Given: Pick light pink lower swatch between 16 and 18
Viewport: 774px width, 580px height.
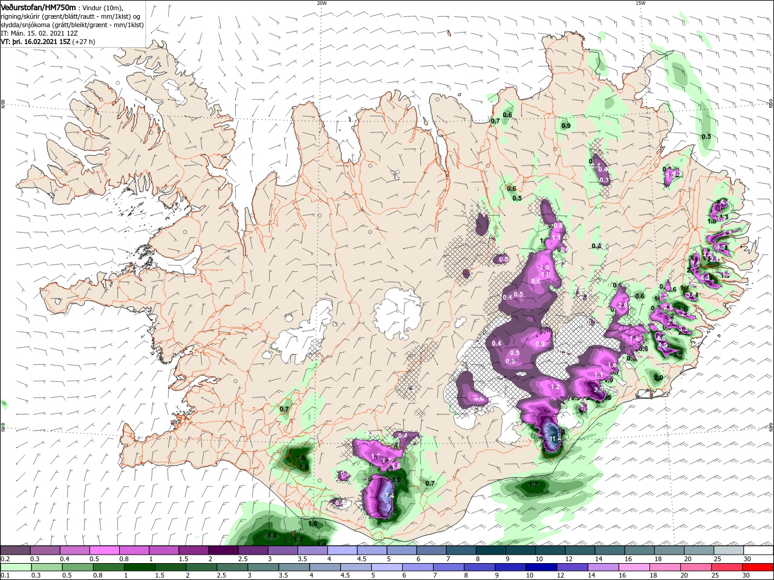Looking at the screenshot, I should pyautogui.click(x=633, y=567).
